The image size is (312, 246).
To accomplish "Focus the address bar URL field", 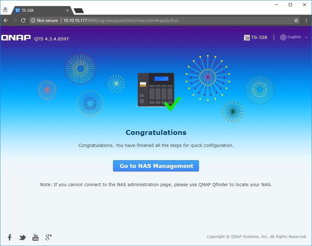I will [165, 20].
